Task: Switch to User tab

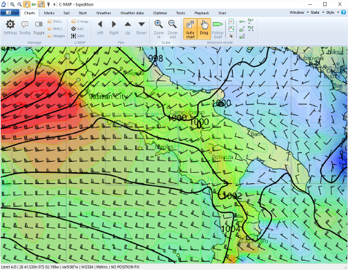Action: pos(222,13)
